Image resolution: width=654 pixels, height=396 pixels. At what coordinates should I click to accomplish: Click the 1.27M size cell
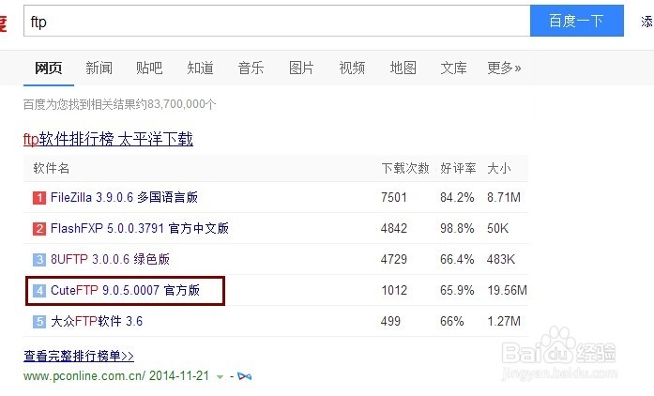(x=504, y=321)
